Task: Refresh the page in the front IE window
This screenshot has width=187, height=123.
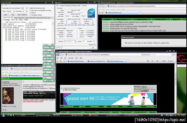Action: (x=145, y=54)
